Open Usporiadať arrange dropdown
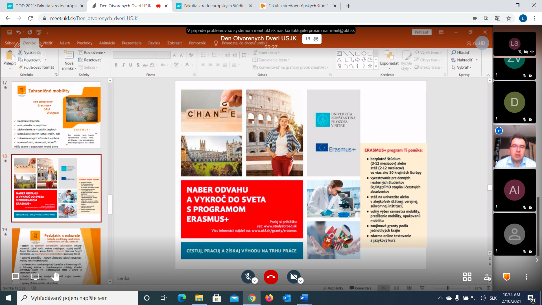The image size is (542, 305). [389, 60]
